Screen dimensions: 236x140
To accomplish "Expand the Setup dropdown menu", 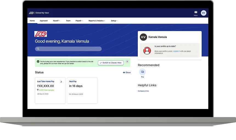I will pyautogui.click(x=114, y=21).
